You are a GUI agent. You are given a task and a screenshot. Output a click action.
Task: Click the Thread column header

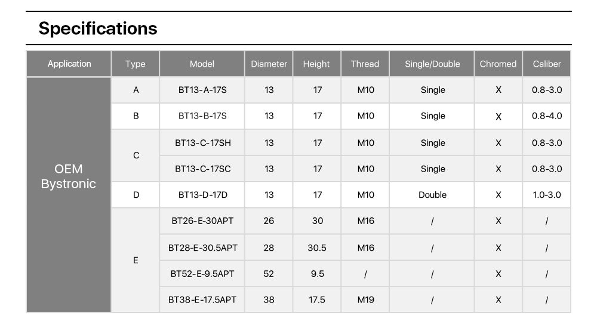pyautogui.click(x=365, y=64)
